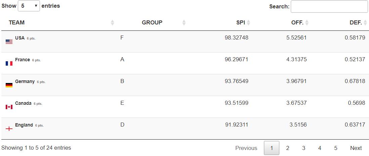Jump to page 5 of entries
Screen dimensions: 369x156
pos(335,148)
